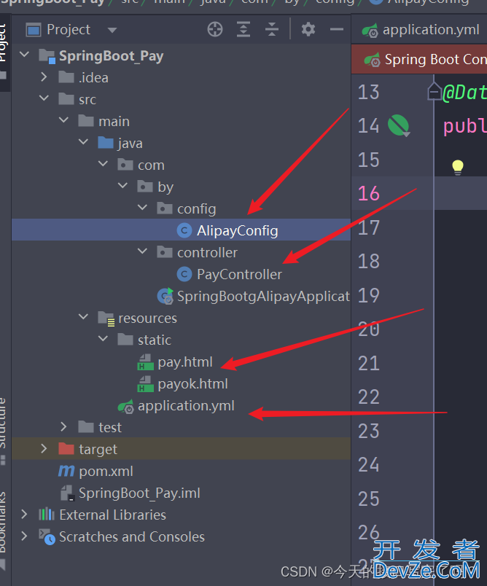
Task: Click the controller package folder icon
Action: tap(165, 251)
